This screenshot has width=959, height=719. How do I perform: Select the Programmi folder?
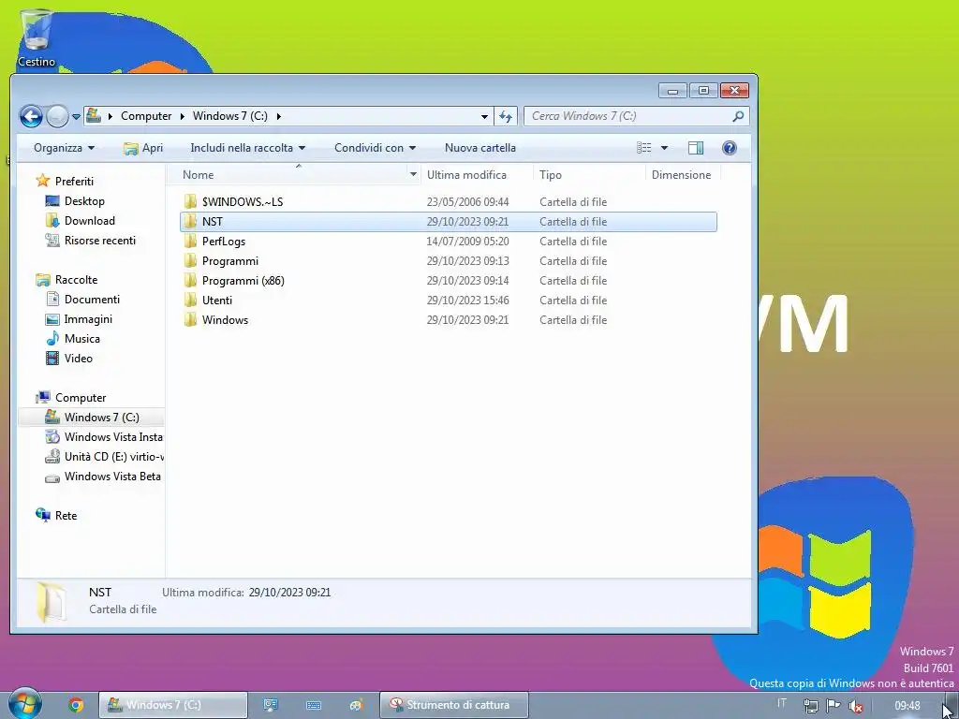pyautogui.click(x=230, y=261)
